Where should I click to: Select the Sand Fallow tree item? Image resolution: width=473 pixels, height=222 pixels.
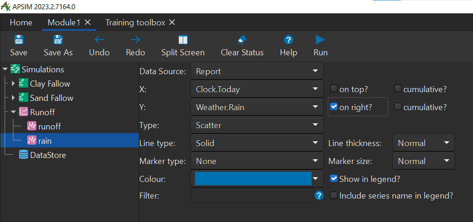coord(52,98)
